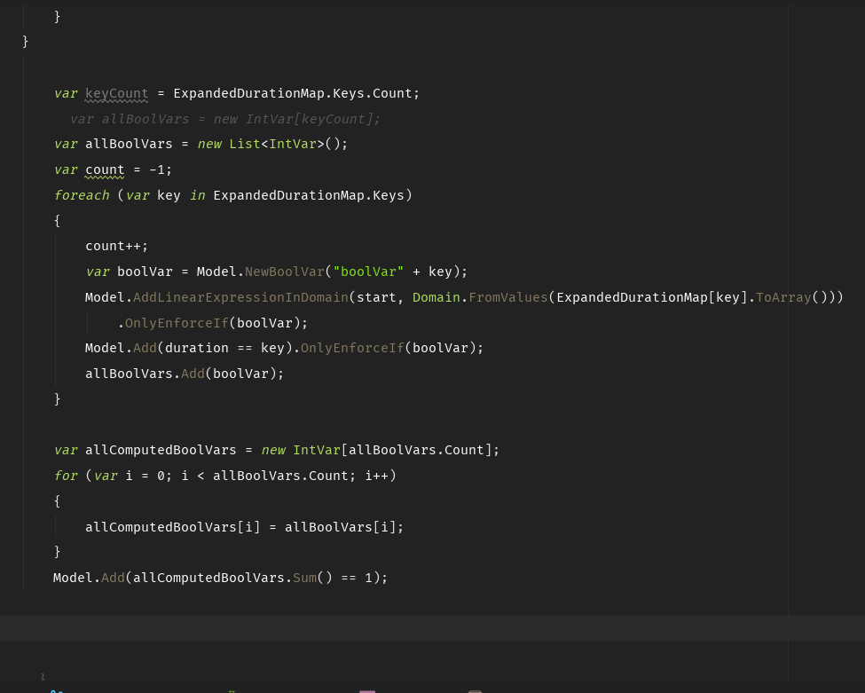Click the NewBoolVar method call
Image resolution: width=865 pixels, height=693 pixels.
(x=285, y=272)
